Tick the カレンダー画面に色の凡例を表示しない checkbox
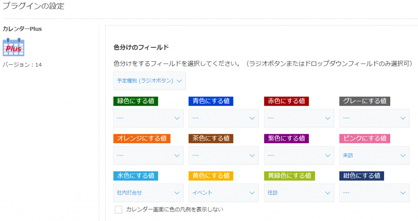Image resolution: width=418 pixels, height=221 pixels. coord(118,210)
